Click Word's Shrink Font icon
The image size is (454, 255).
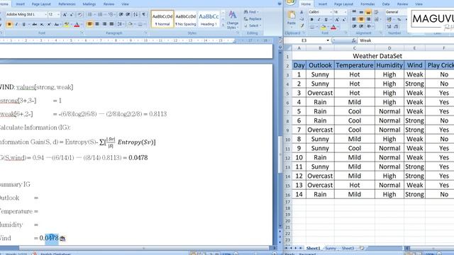tap(72, 14)
